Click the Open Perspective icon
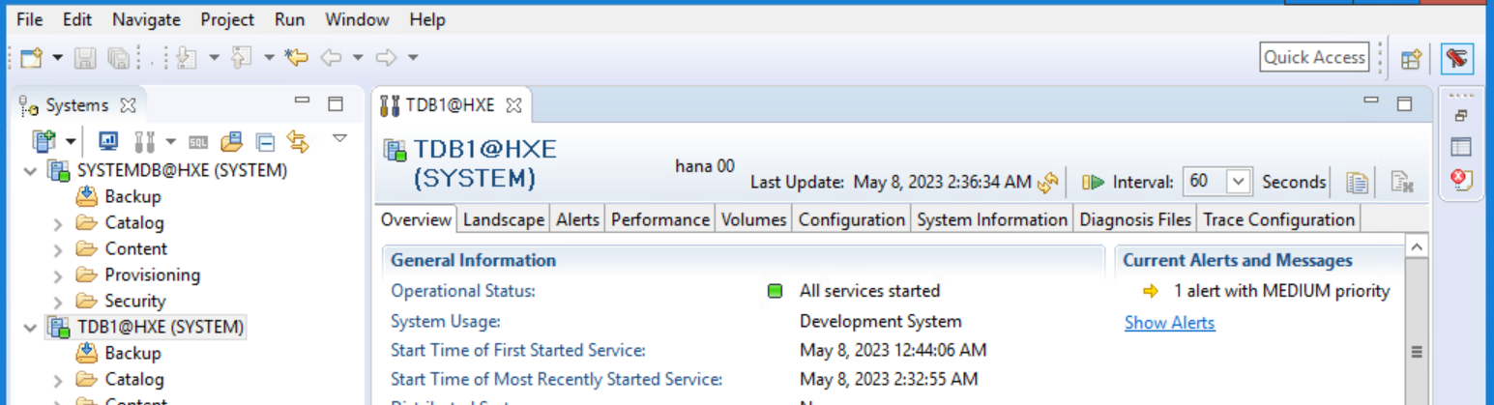Viewport: 1494px width, 405px height. click(1411, 58)
